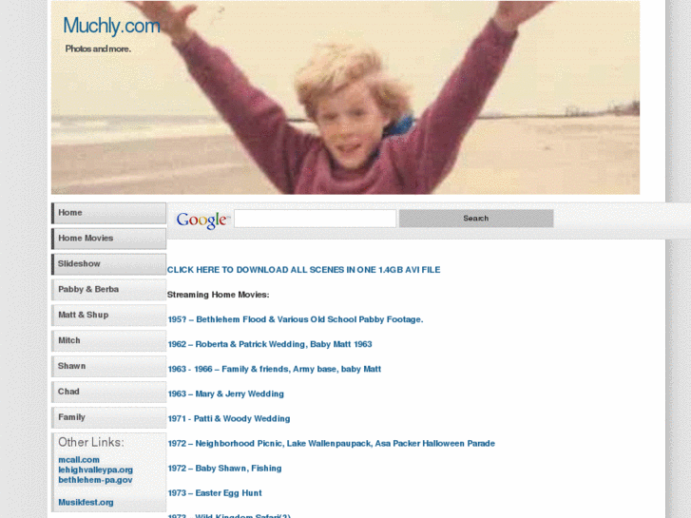Visit the mcall.com link
This screenshot has height=518, width=691.
(79, 460)
